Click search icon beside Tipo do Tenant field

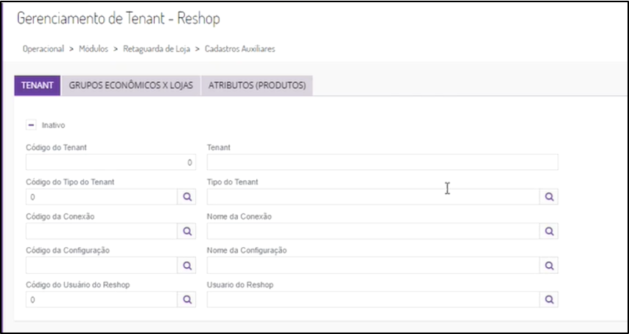click(x=549, y=197)
